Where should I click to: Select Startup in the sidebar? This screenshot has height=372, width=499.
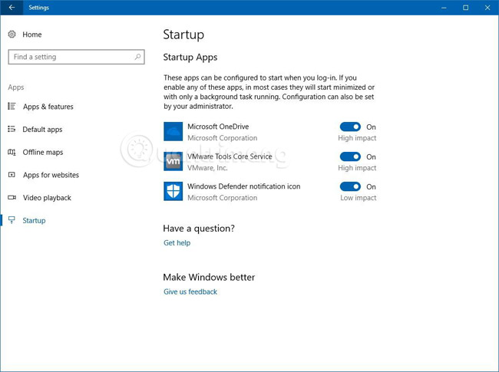tap(34, 220)
